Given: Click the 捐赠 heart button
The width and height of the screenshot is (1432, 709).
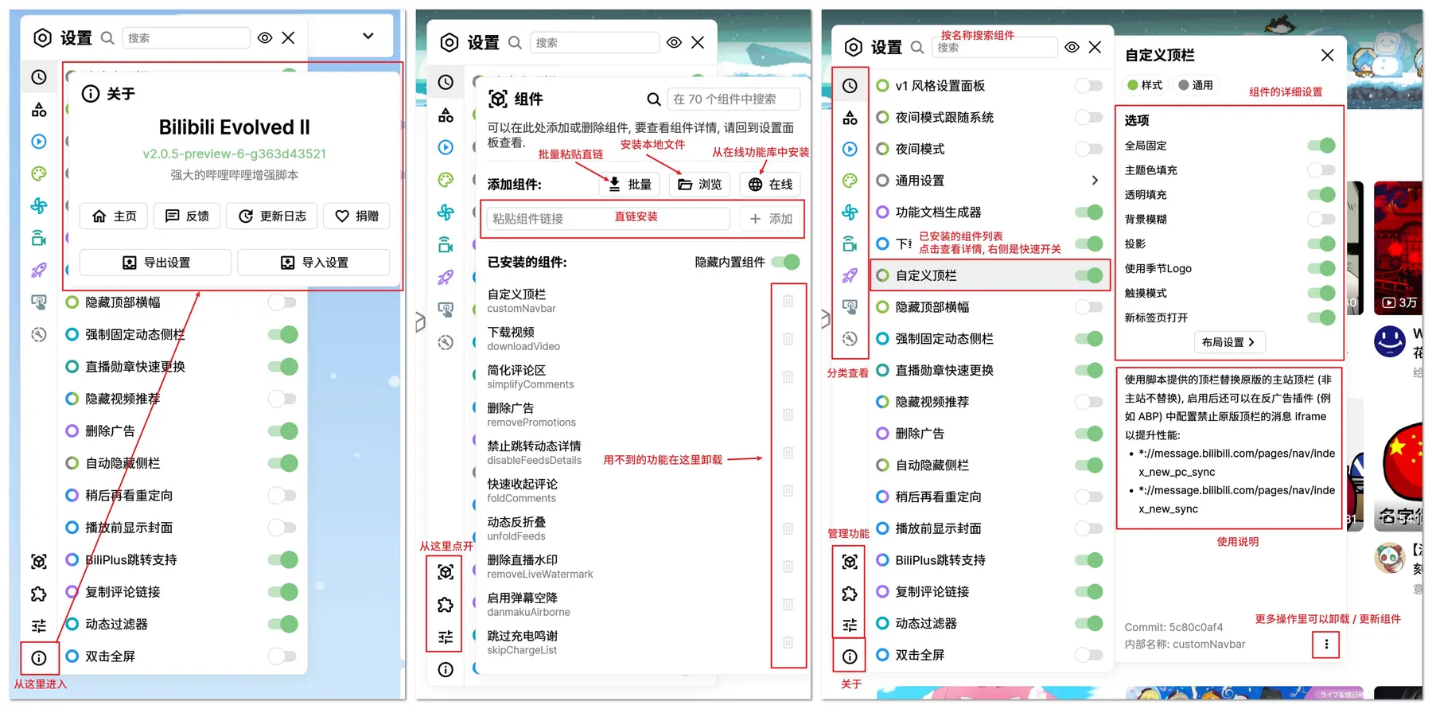Looking at the screenshot, I should [356, 216].
